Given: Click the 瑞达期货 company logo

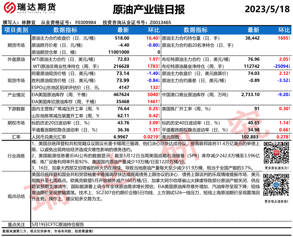Looking at the screenshot, I should [x=29, y=10].
